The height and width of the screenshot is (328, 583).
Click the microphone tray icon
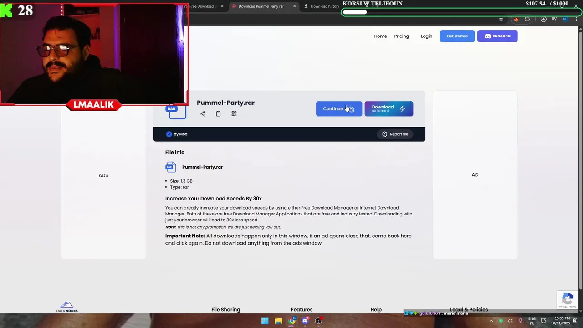pos(520,321)
